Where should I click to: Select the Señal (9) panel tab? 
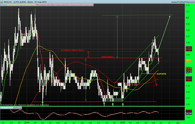point(17,108)
